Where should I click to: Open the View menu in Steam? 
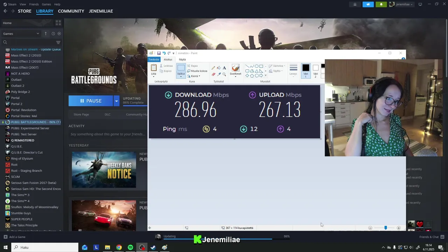tap(23, 4)
